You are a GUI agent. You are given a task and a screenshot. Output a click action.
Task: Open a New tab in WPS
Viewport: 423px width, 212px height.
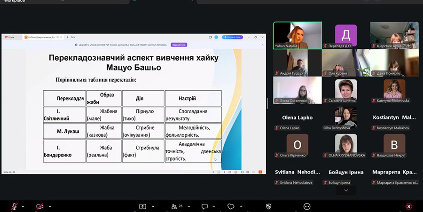coord(71,37)
